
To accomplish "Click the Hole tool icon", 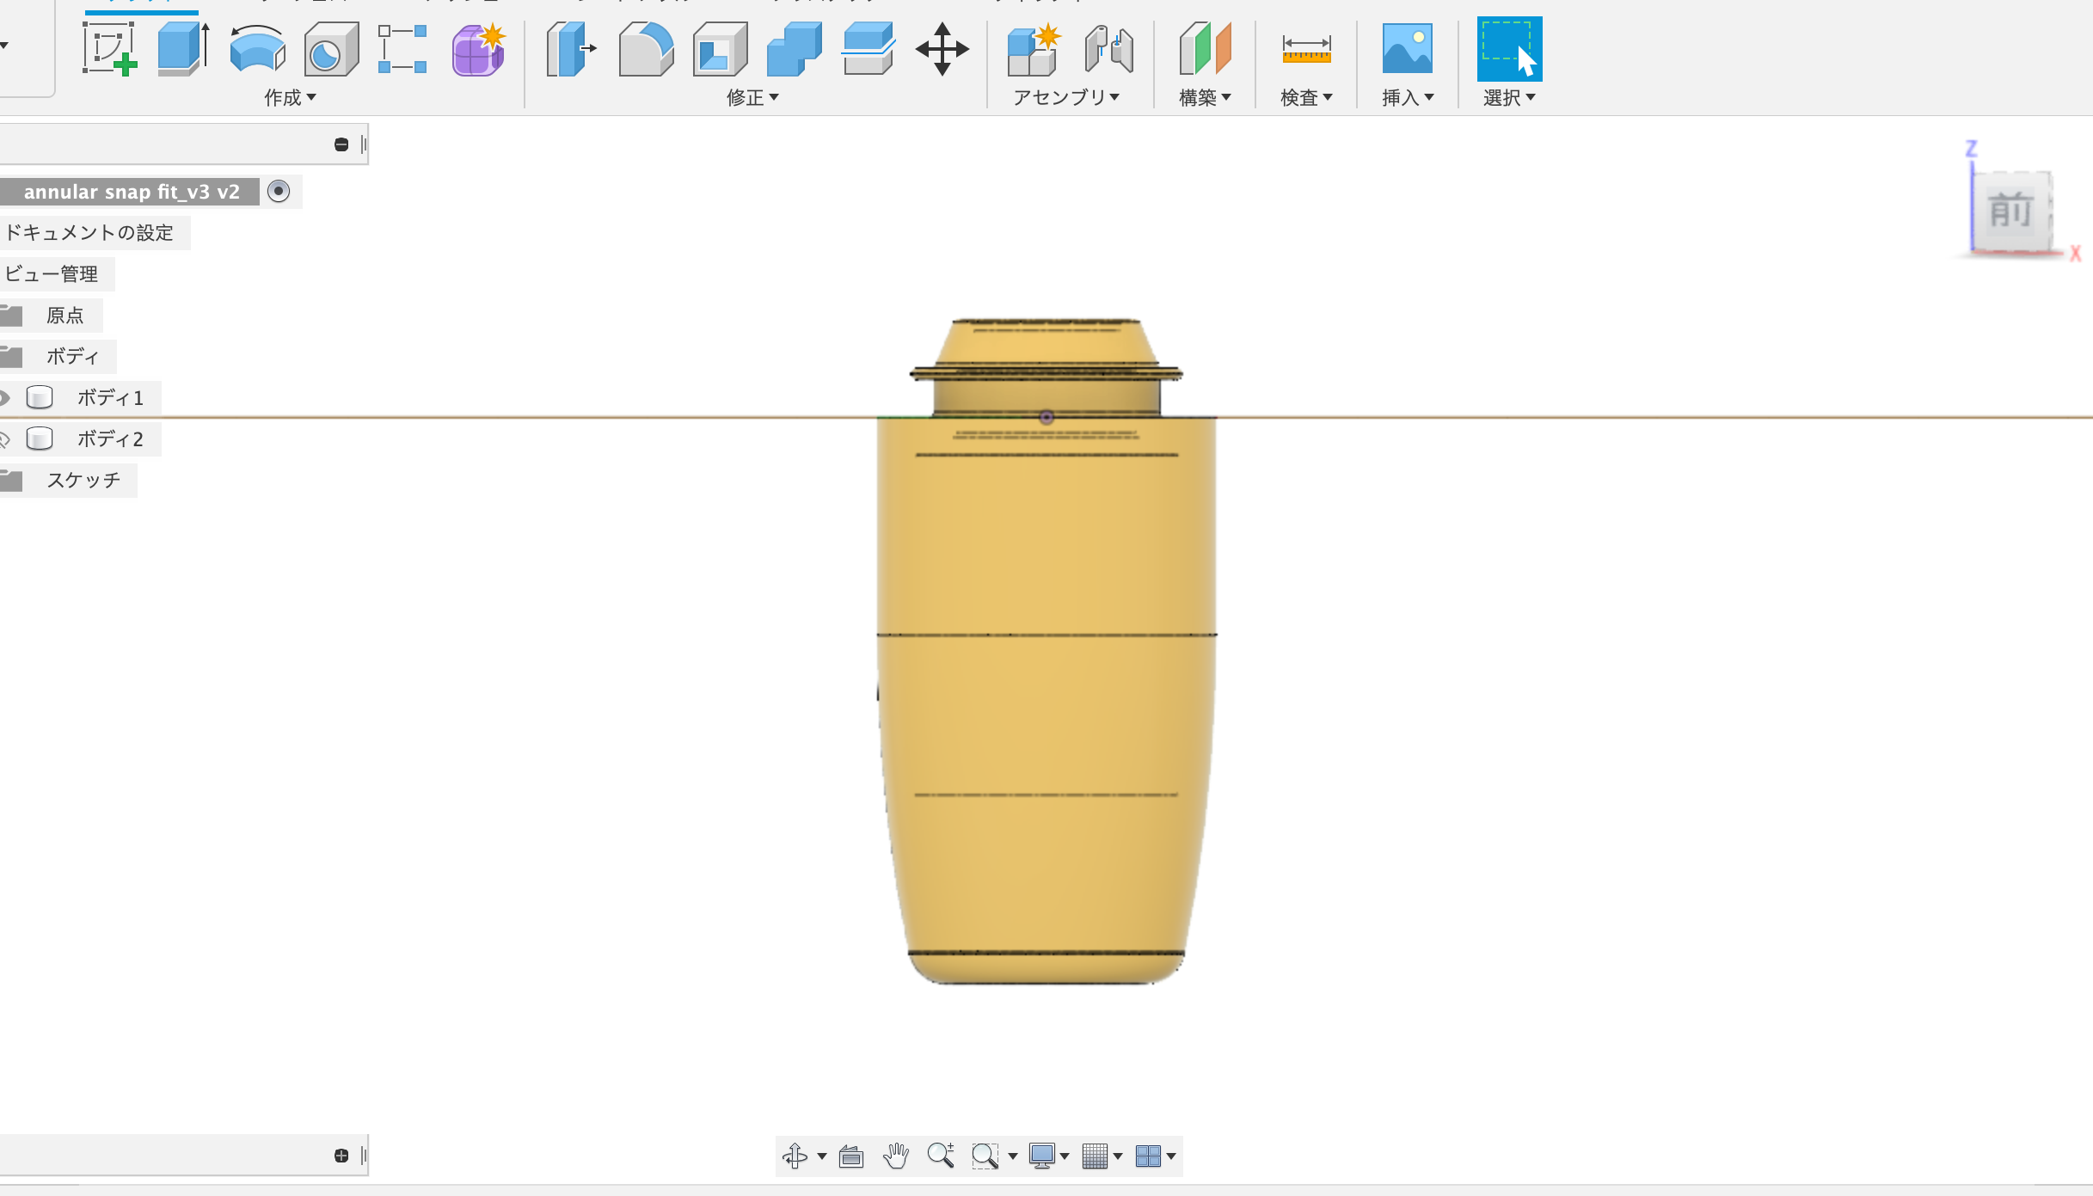I will click(331, 49).
